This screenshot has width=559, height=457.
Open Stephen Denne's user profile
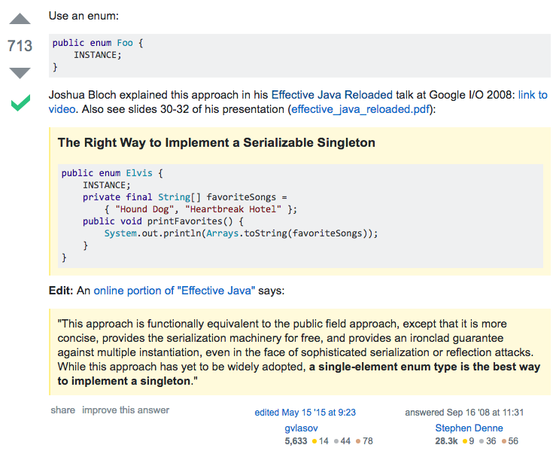tap(469, 428)
